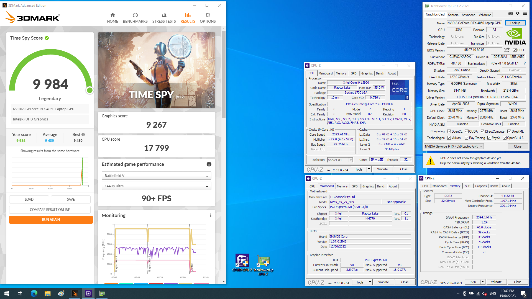This screenshot has height=299, width=532.
Task: Go to the 3DMark HOME page
Action: pos(112,18)
